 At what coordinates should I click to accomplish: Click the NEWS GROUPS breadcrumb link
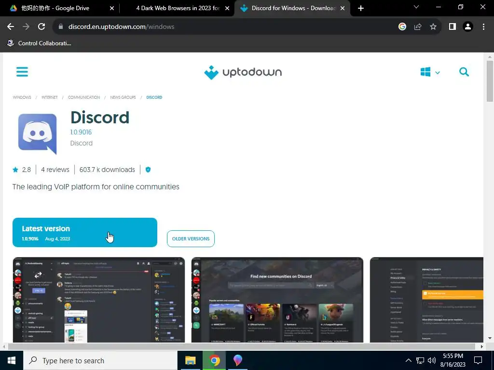[x=123, y=97]
